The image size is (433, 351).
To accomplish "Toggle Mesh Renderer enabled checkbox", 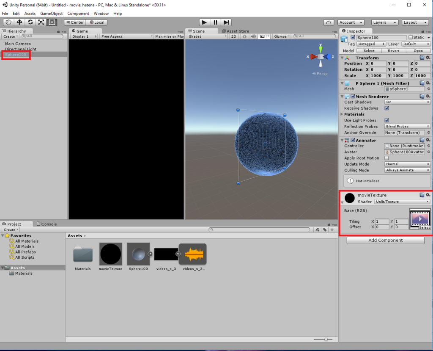I will click(353, 96).
